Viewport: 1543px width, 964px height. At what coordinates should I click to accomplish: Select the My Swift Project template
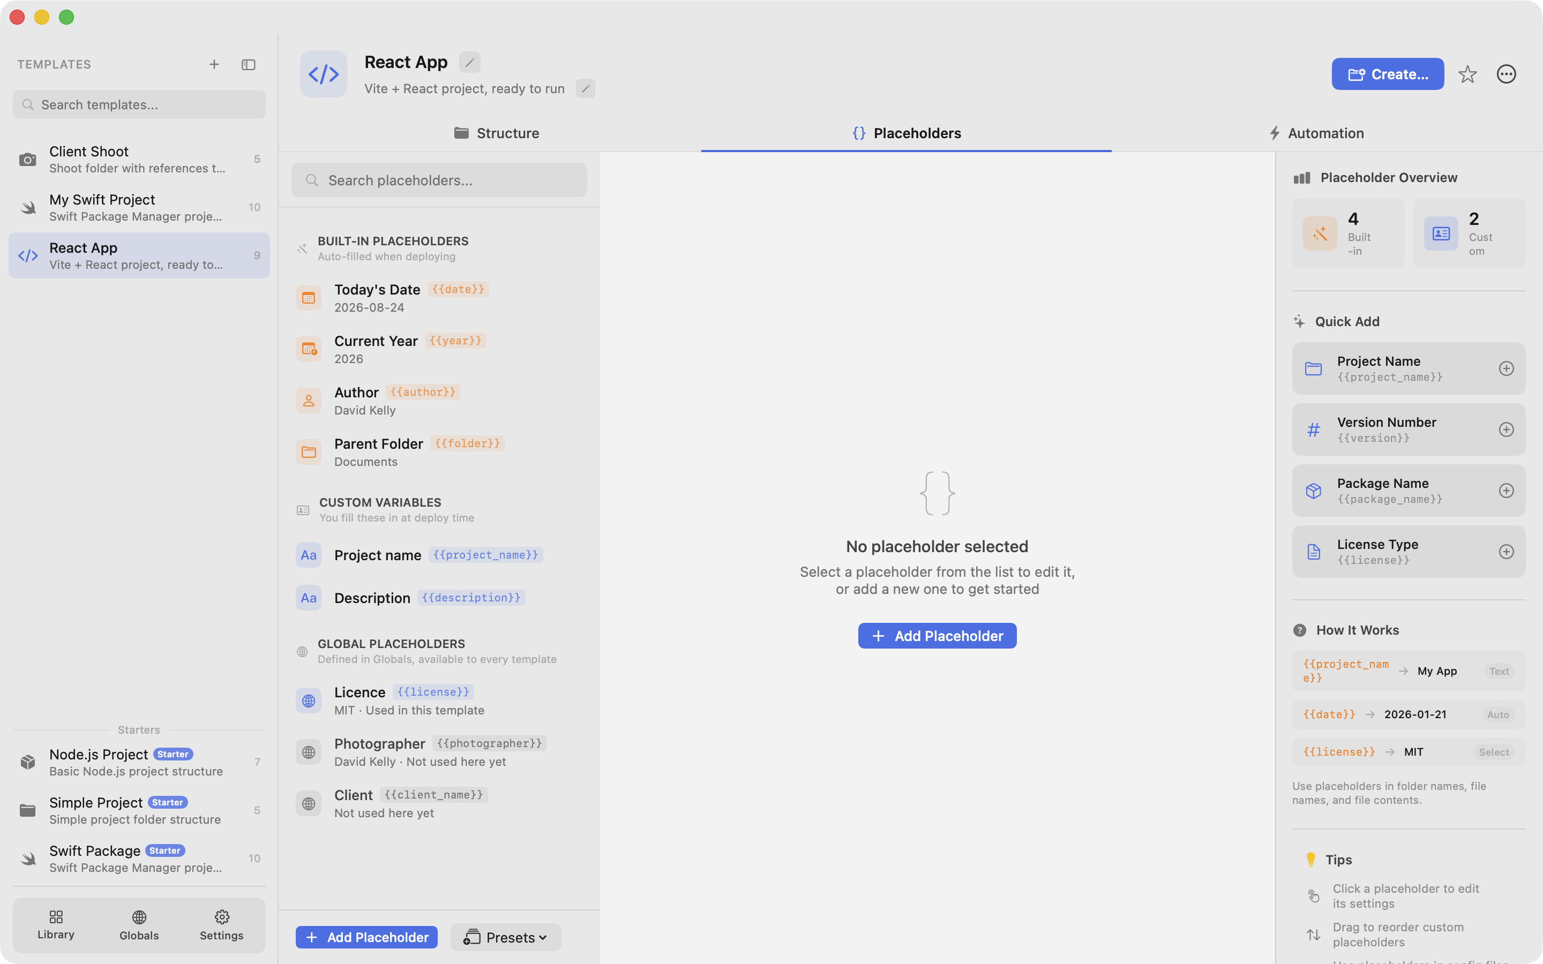pyautogui.click(x=139, y=207)
